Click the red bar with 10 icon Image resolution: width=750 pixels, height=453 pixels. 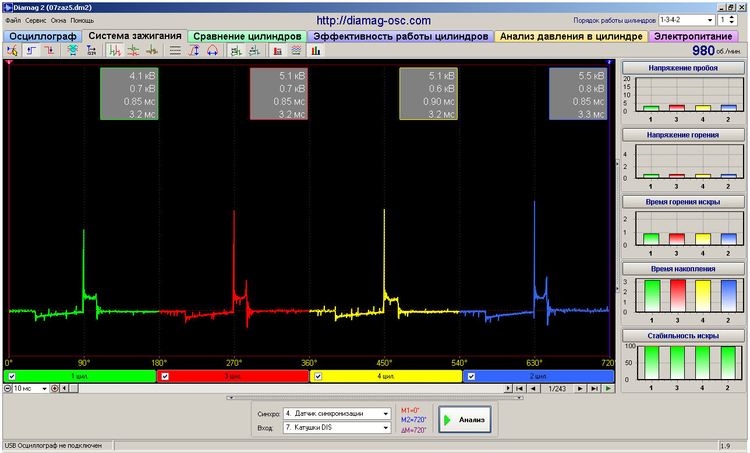point(278,51)
